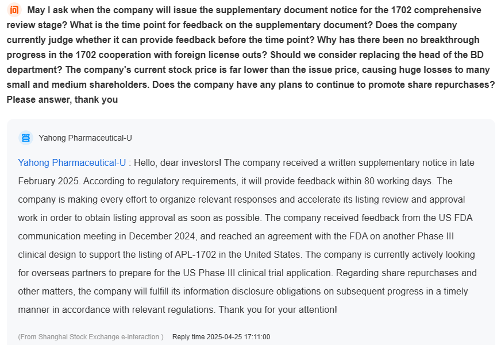Click "Hello, dear investors!" greeting text
This screenshot has width=497, height=345.
pos(178,162)
